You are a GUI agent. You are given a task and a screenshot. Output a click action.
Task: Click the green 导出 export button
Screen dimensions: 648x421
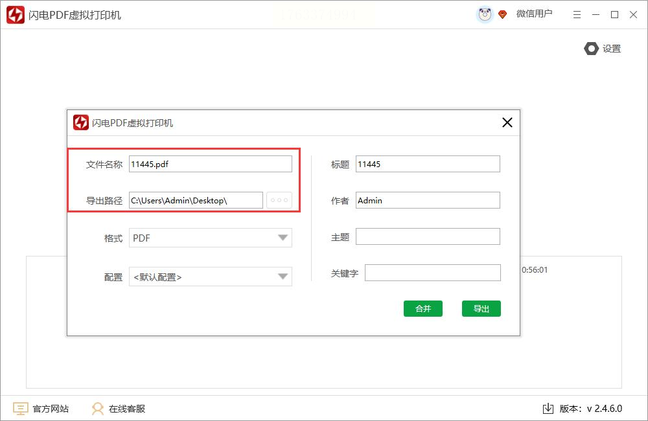coord(481,308)
